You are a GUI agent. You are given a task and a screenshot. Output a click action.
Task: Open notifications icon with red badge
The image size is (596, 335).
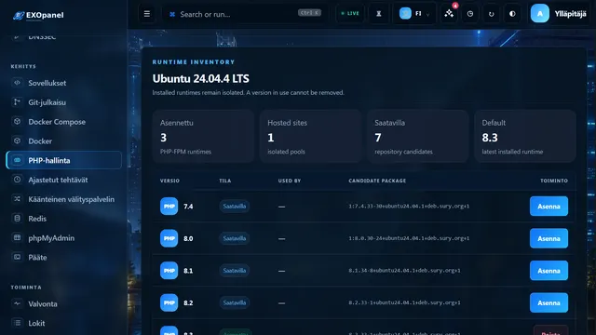(449, 14)
